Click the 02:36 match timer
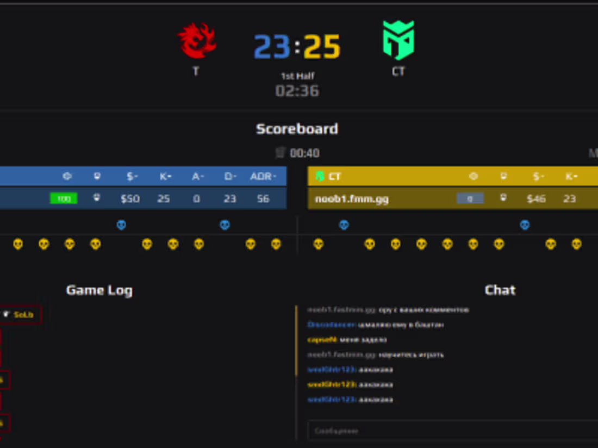The height and width of the screenshot is (448, 598). click(297, 91)
